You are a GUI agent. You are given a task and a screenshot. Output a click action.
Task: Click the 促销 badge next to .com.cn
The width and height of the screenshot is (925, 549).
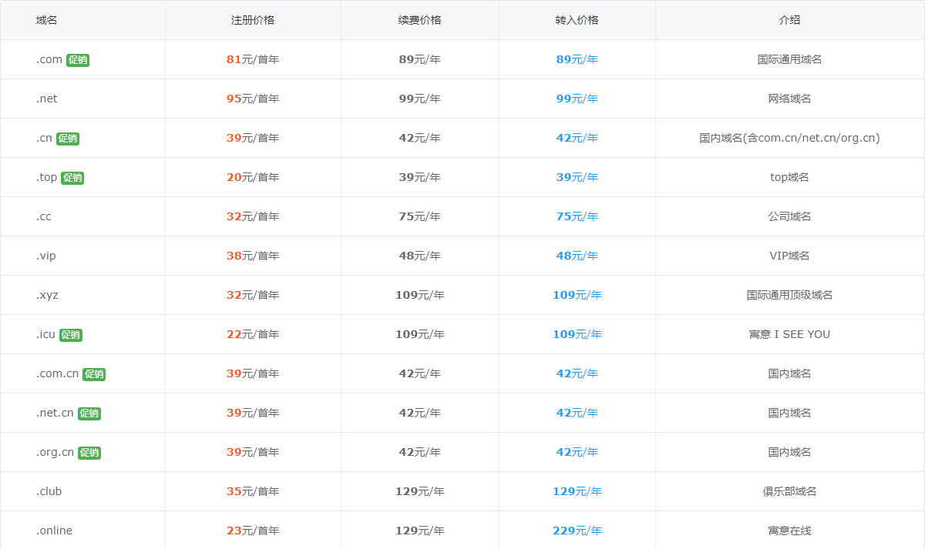pyautogui.click(x=94, y=374)
